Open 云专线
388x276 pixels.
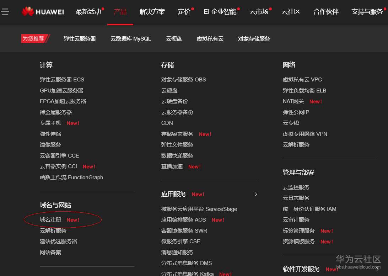[x=291, y=123]
